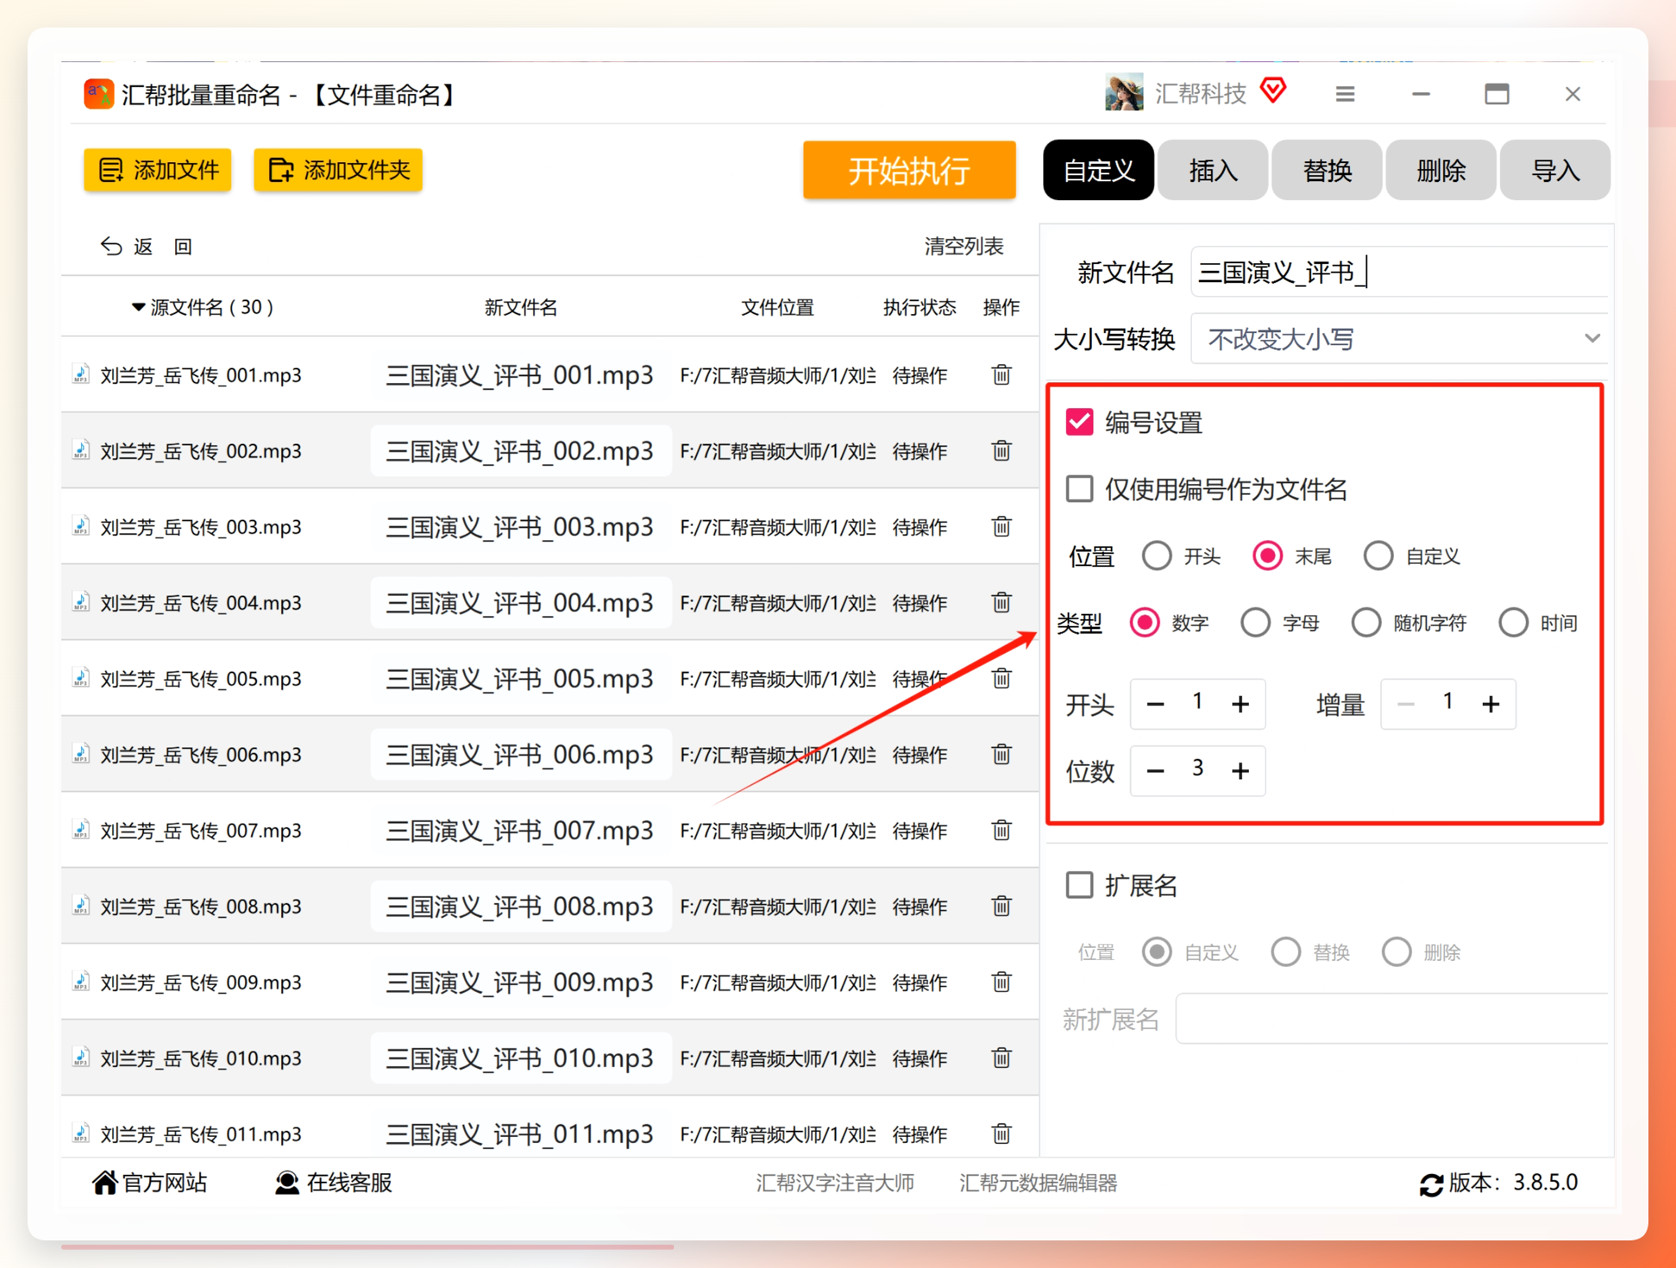Click the mp3 file icon of 刘兰芳_岳飞传_002.mp3
Image resolution: width=1676 pixels, height=1268 pixels.
point(80,451)
